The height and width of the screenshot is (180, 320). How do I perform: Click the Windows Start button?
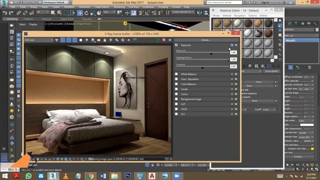coord(4,175)
